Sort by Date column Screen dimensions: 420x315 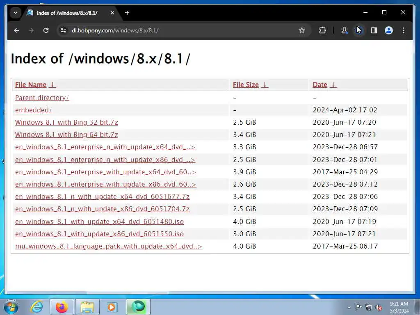pos(320,84)
